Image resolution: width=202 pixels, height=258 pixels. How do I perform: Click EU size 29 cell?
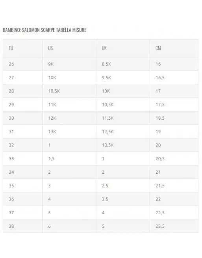coord(23,104)
